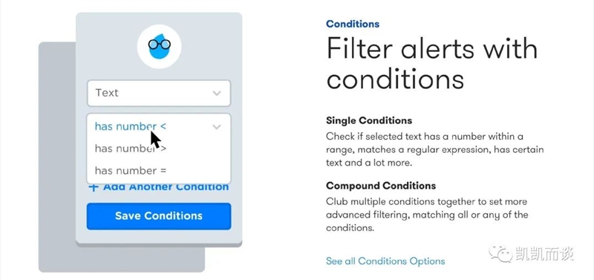Click the Single Conditions subheading
This screenshot has height=280, width=594.
pyautogui.click(x=368, y=121)
